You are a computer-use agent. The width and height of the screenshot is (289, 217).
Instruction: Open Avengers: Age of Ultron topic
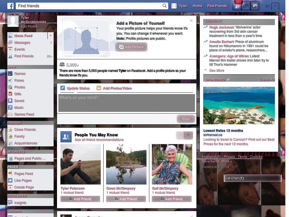coord(229,56)
